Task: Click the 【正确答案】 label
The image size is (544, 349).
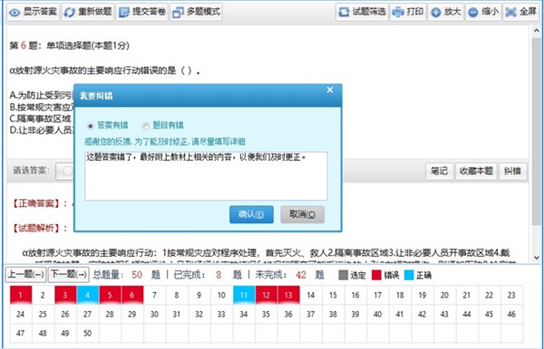Action: 35,203
